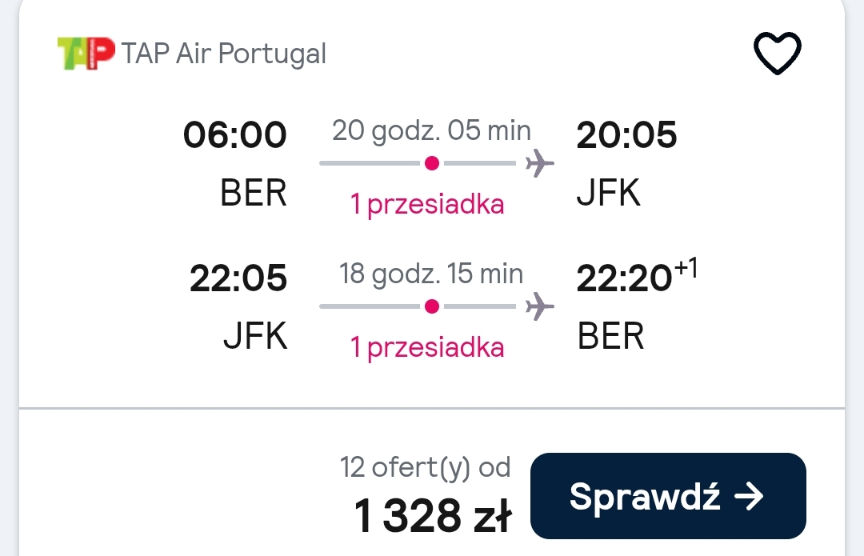Click the outbound stopover pink dot
Viewport: 864px width, 556px height.
click(432, 163)
